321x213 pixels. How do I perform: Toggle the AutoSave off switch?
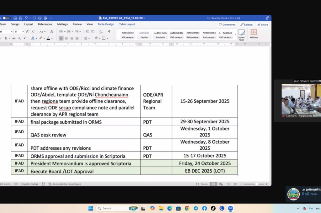(x=6, y=18)
